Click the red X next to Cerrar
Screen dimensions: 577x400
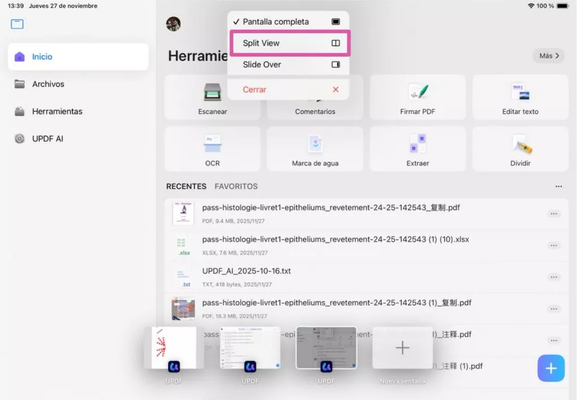tap(336, 89)
